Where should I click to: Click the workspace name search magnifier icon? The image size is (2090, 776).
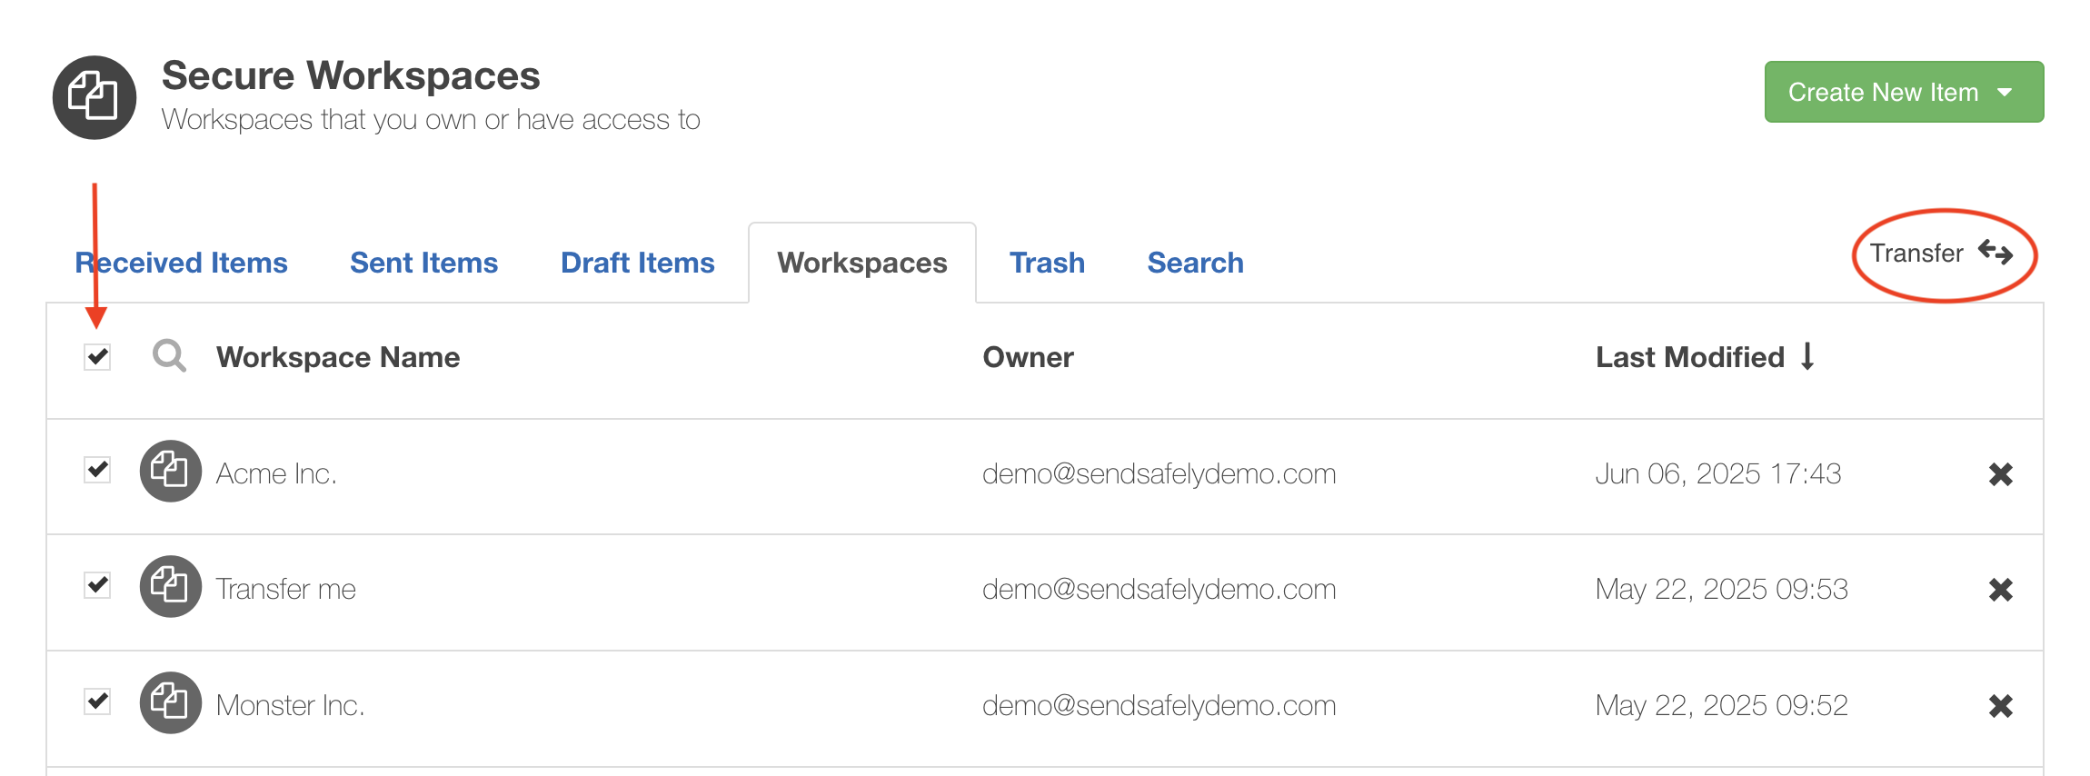tap(169, 356)
